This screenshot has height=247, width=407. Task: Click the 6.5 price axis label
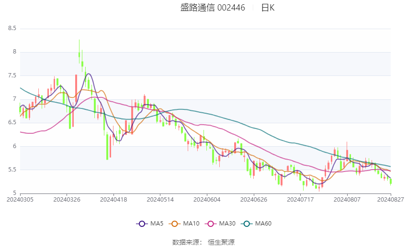pyautogui.click(x=12, y=123)
